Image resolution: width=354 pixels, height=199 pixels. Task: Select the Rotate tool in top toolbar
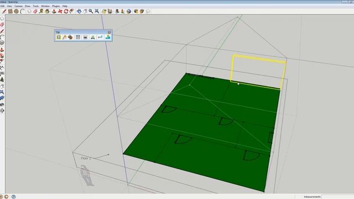66,11
